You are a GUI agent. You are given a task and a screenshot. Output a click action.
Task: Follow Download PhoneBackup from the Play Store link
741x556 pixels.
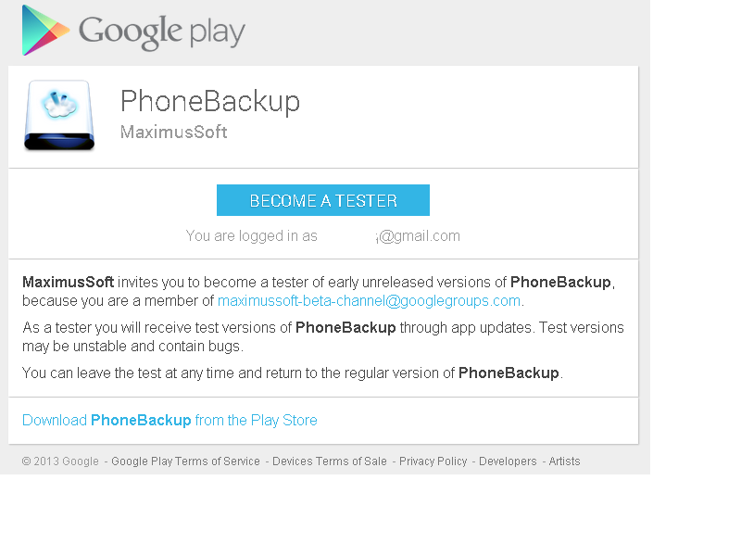170,421
